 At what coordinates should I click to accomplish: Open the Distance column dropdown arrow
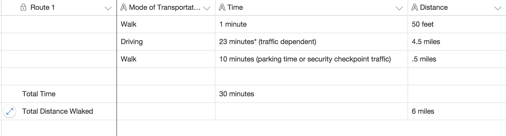498,8
